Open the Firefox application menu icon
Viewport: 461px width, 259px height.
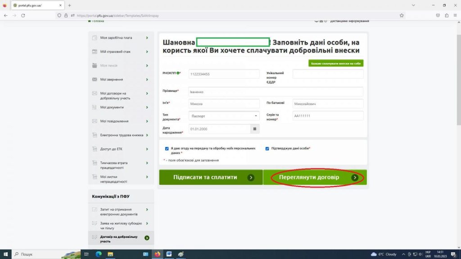(455, 15)
